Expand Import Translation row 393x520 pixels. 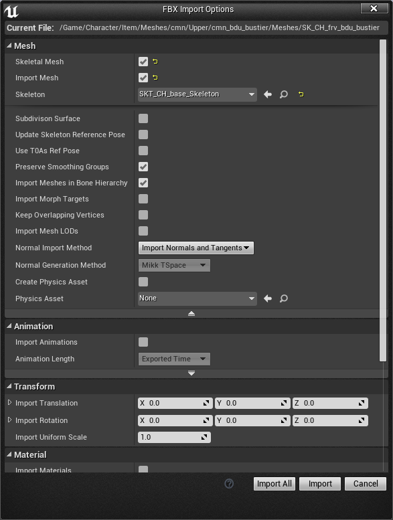[x=9, y=403]
